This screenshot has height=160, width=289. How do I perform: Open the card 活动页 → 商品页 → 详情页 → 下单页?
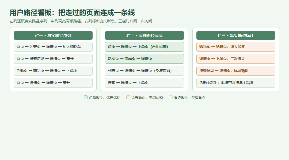[53, 71]
